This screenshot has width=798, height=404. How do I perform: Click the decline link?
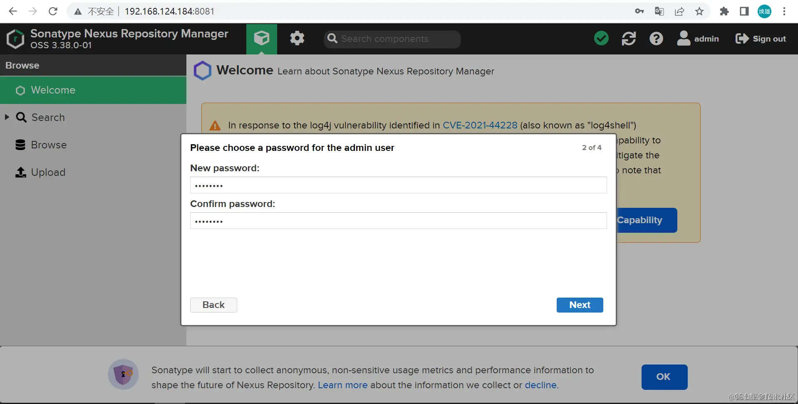tap(540, 385)
